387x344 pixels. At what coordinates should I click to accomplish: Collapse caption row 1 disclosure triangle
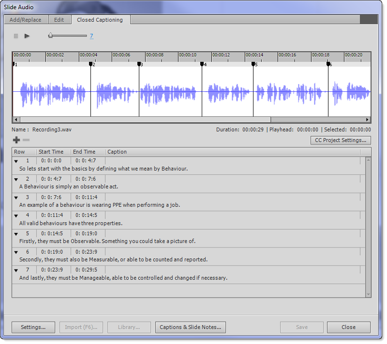(x=16, y=161)
